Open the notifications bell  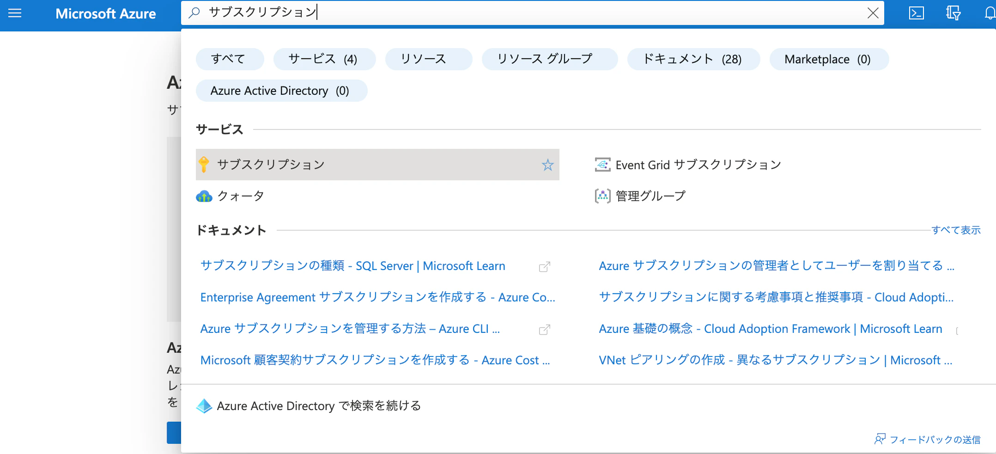990,13
